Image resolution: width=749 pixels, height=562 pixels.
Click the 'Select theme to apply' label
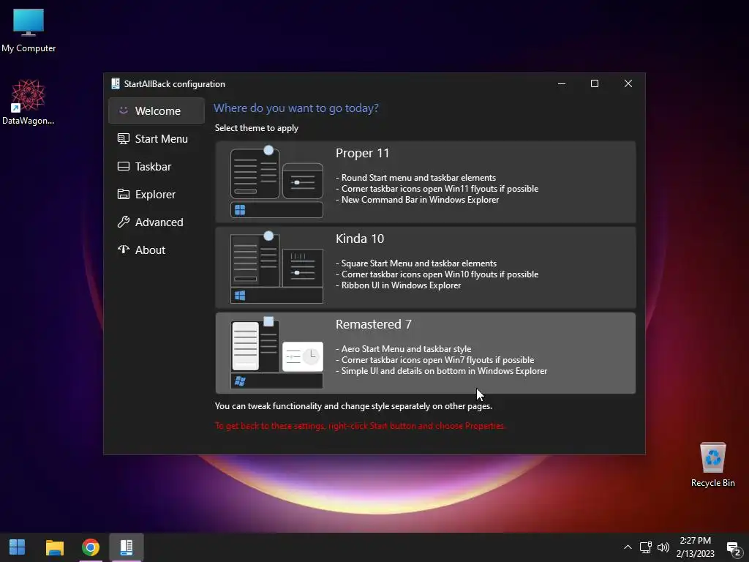pos(257,128)
